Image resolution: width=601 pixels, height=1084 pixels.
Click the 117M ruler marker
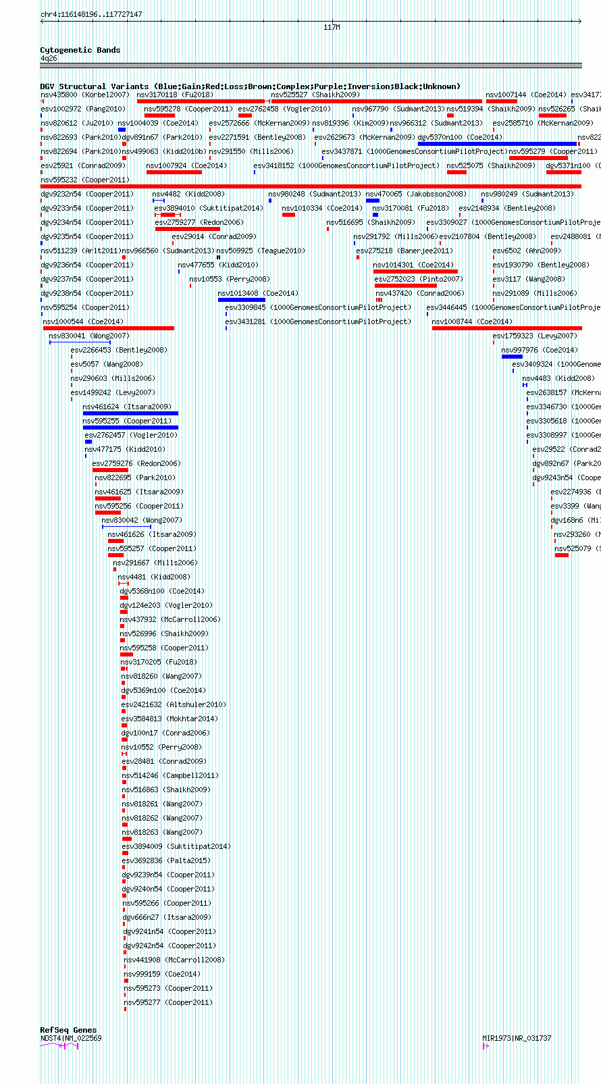click(x=332, y=27)
